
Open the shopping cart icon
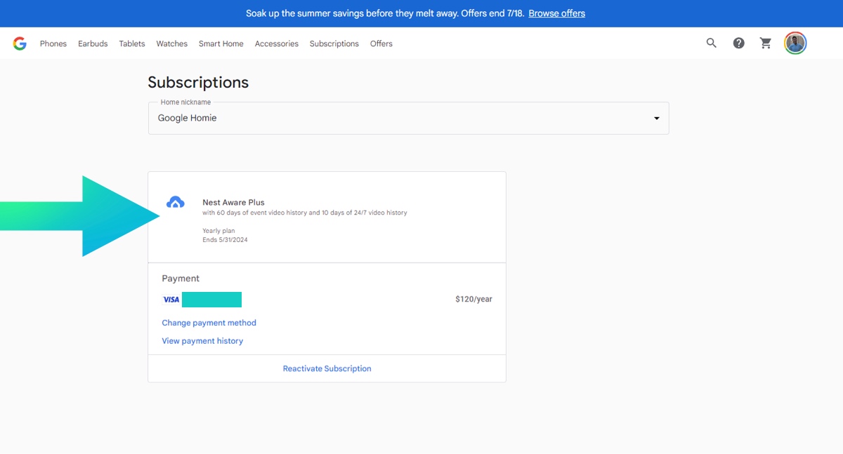tap(766, 43)
